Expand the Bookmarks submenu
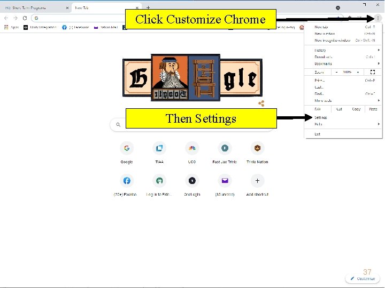 (x=343, y=63)
